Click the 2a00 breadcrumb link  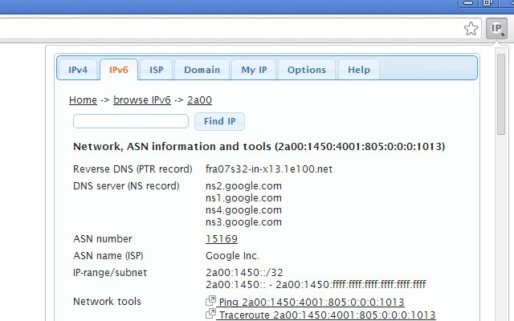(199, 100)
